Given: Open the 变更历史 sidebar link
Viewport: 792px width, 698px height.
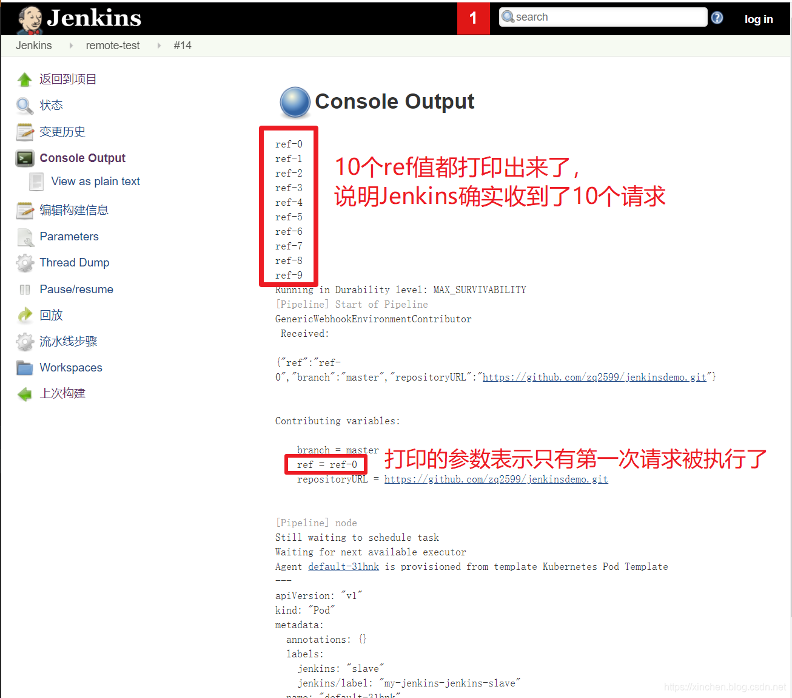Looking at the screenshot, I should [x=62, y=132].
